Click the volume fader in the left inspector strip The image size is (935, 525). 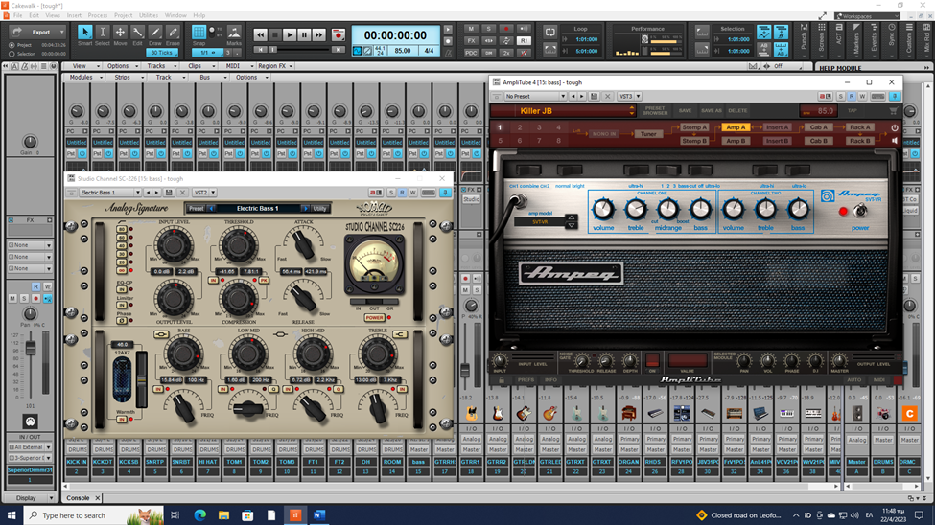pyautogui.click(x=31, y=348)
